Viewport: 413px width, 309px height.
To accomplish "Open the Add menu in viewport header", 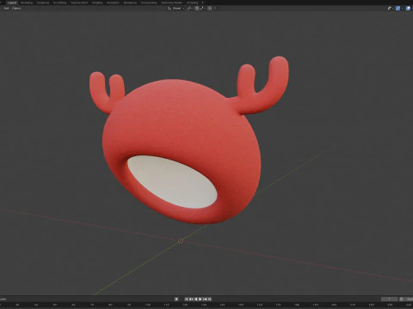I will click(x=6, y=9).
